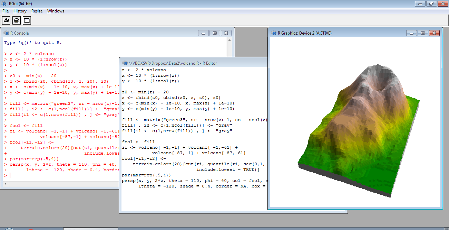
Task: Click the R icon on the volcano.R editor window
Action: 124,63
